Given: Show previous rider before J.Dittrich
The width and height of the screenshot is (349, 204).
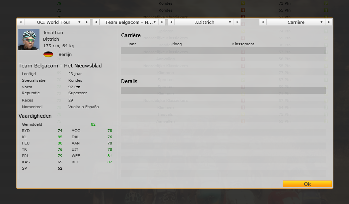Looking at the screenshot, I should tap(171, 22).
